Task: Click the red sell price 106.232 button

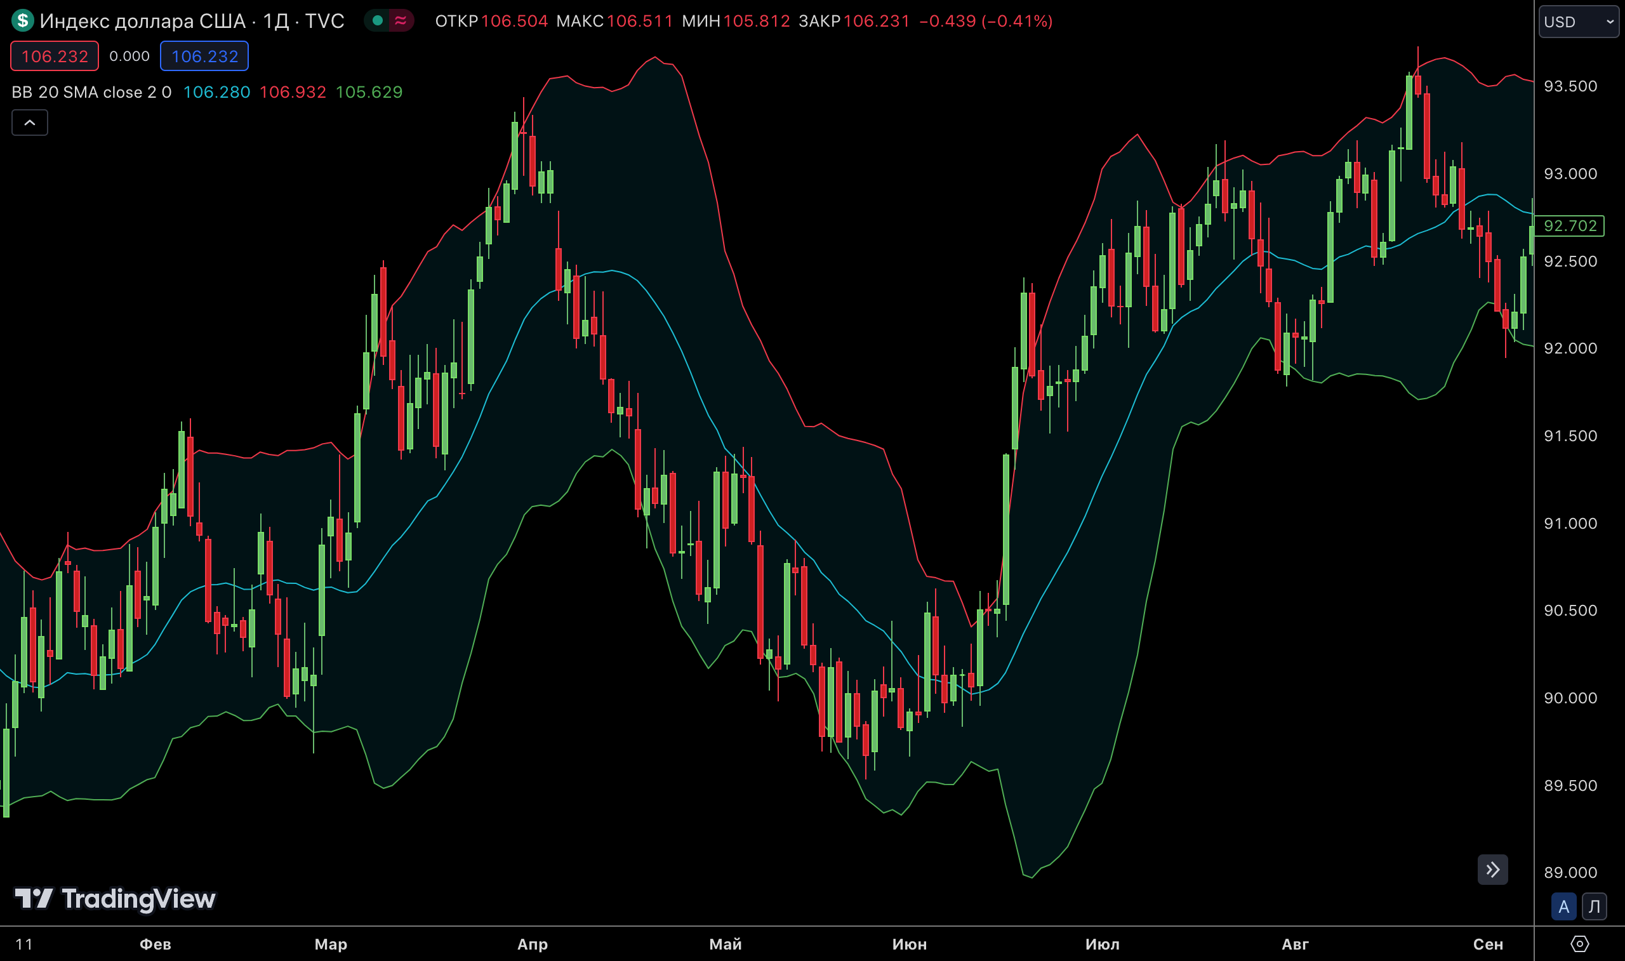Action: 55,56
